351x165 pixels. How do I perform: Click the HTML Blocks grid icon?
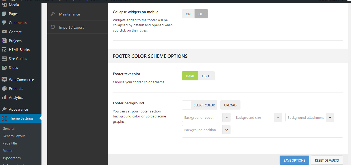coord(4,50)
